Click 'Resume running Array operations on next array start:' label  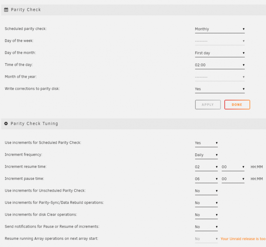pyautogui.click(x=52, y=238)
